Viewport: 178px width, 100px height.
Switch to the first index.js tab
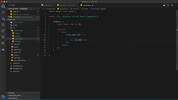point(48,5)
